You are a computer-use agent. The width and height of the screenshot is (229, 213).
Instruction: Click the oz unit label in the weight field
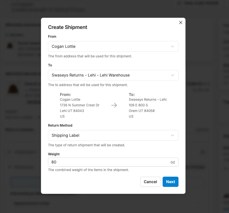[x=173, y=162]
